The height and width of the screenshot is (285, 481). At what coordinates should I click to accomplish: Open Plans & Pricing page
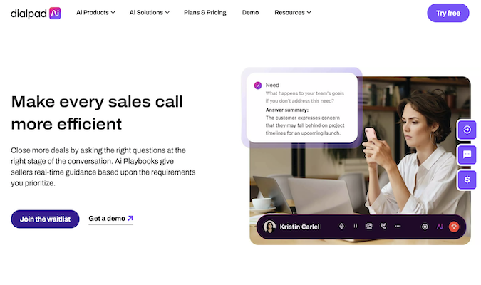205,13
